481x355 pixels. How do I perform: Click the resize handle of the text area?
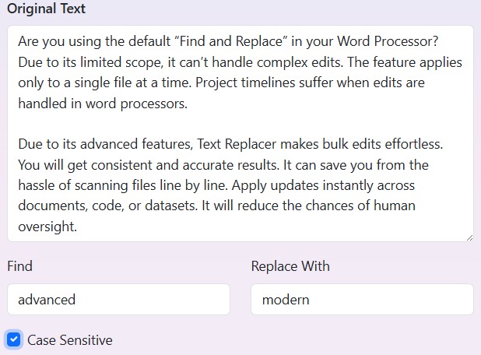(469, 237)
